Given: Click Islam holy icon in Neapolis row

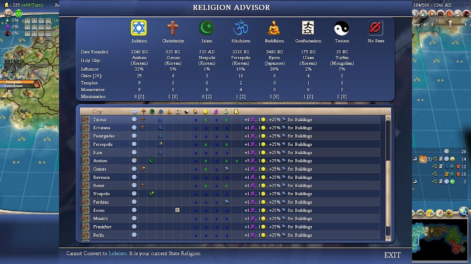Looking at the screenshot, I should click(x=152, y=193).
